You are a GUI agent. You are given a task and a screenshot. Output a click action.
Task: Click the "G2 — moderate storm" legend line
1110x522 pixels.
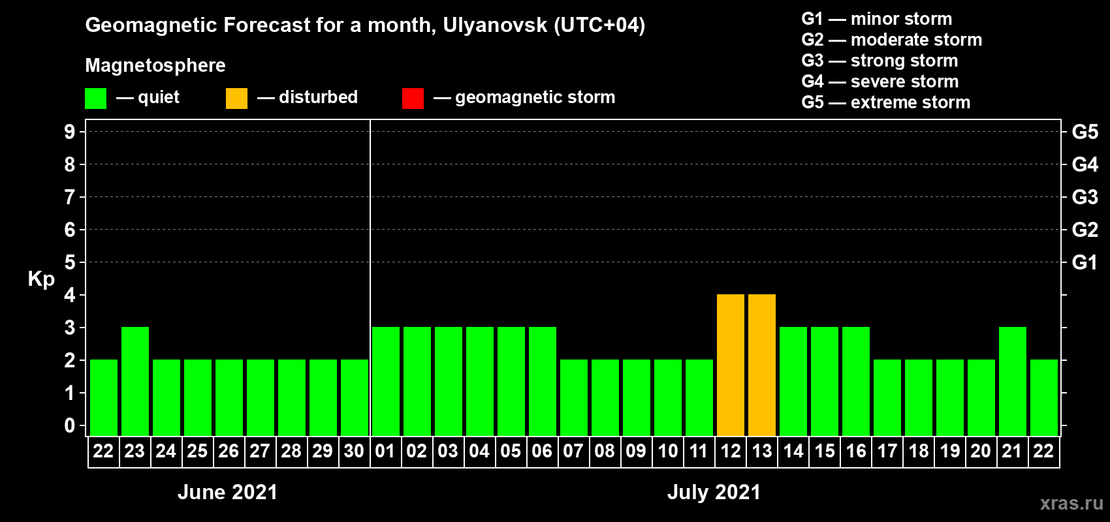(892, 40)
